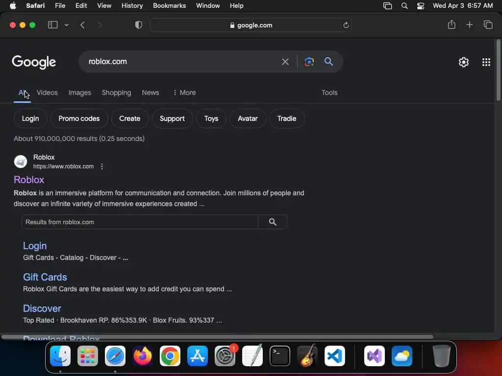Screen dimensions: 502x376
Task: Open Google Chrome from the Dock
Action: click(x=170, y=356)
